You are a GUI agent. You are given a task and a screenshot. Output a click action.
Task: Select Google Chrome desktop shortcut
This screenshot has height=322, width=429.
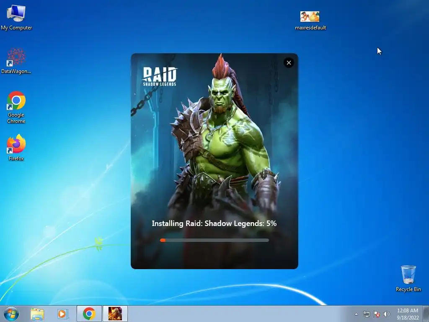(x=16, y=107)
